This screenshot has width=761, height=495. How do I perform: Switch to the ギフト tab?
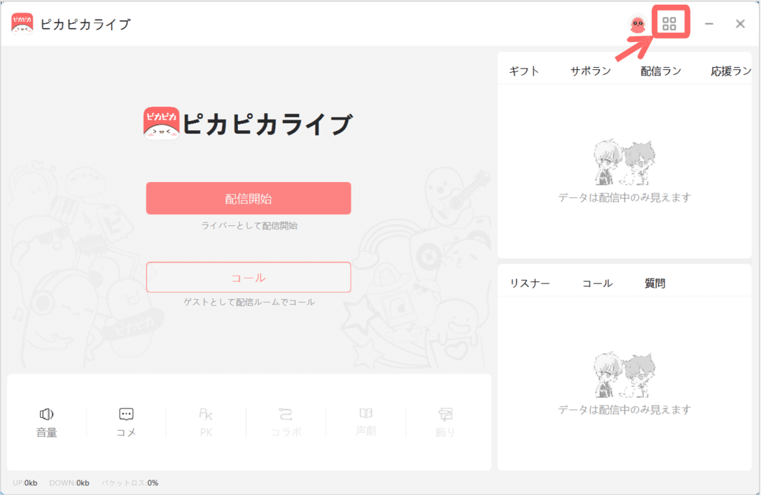coord(524,71)
